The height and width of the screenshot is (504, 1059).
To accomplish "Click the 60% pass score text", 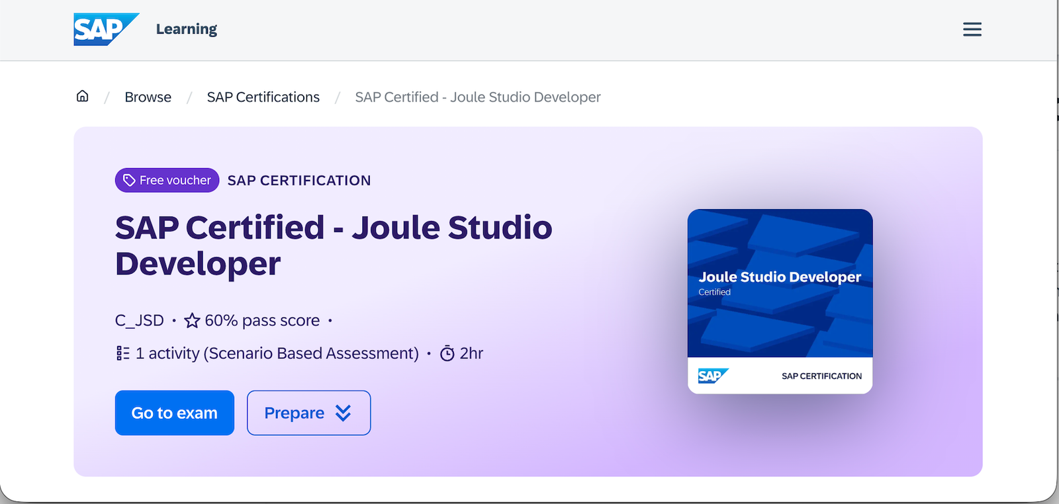I will coord(262,321).
